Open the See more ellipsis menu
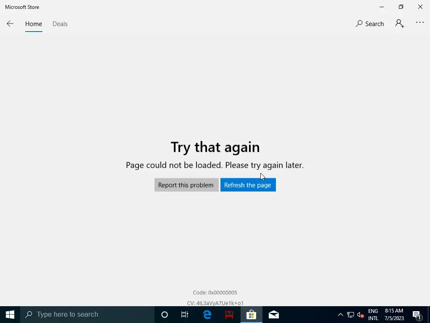Screen dimensions: 430x323 (x=420, y=23)
